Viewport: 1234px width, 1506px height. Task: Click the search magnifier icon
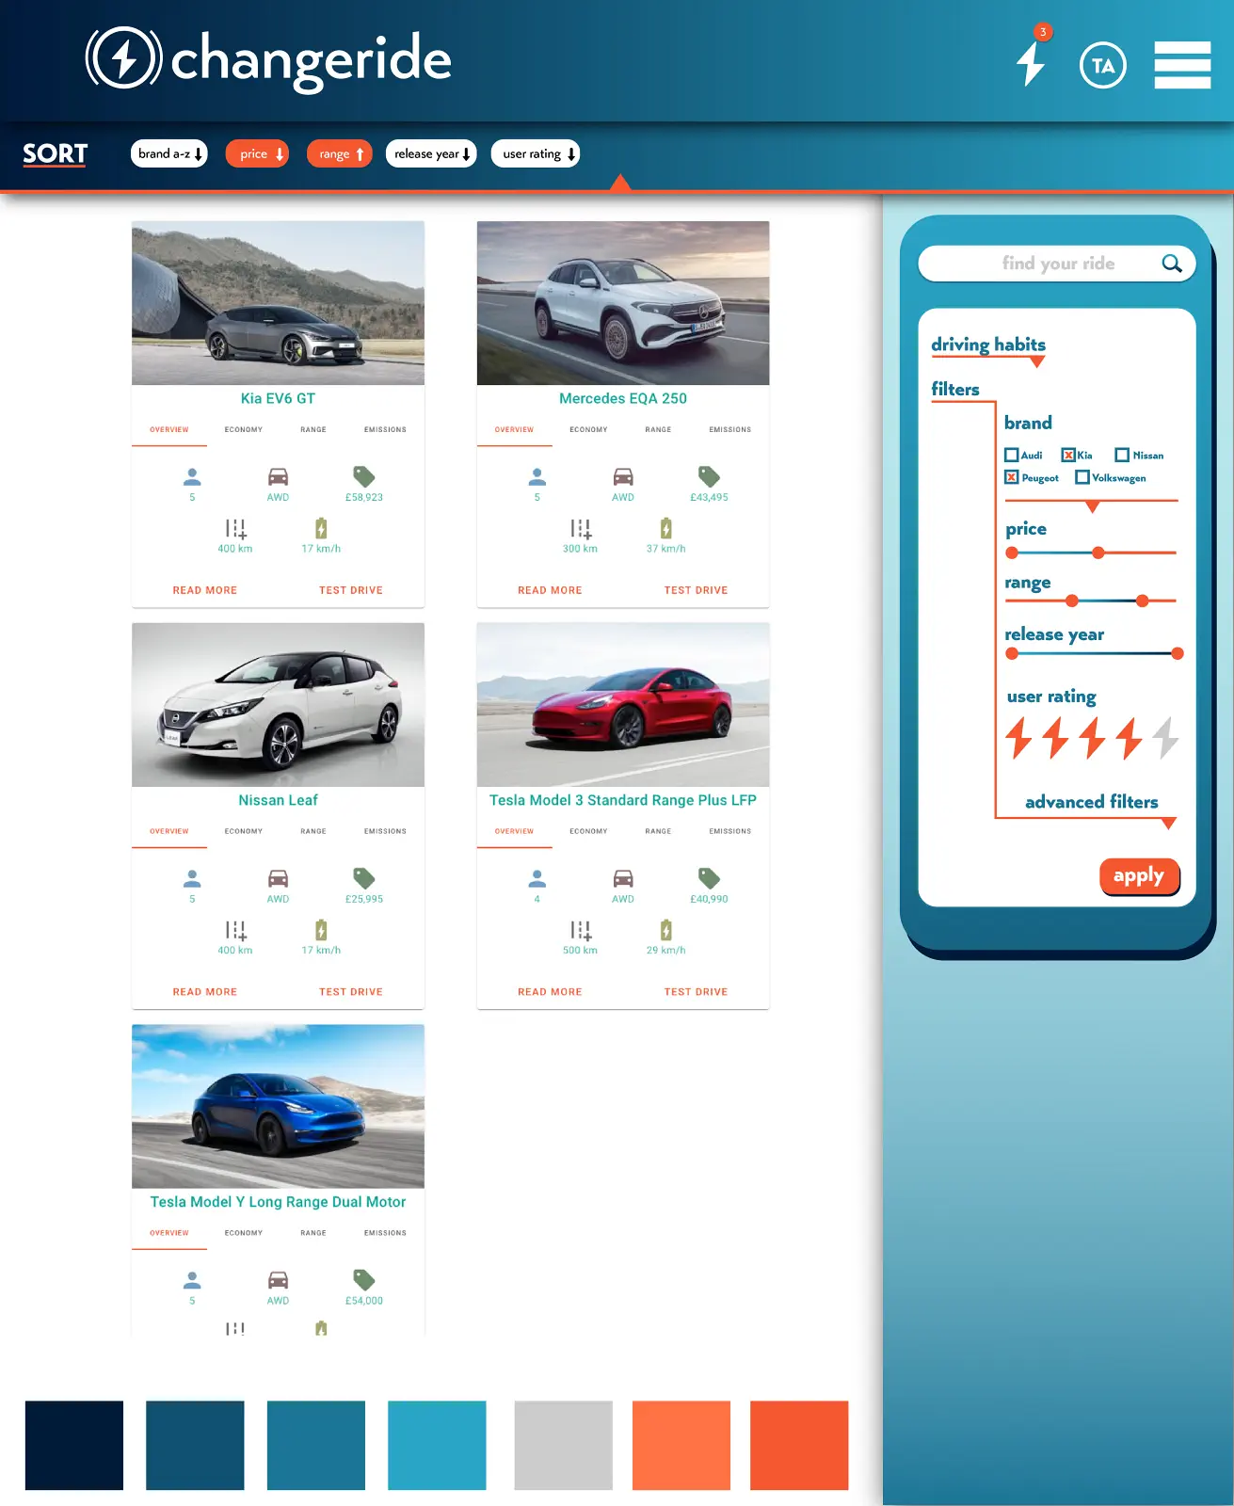1171,264
